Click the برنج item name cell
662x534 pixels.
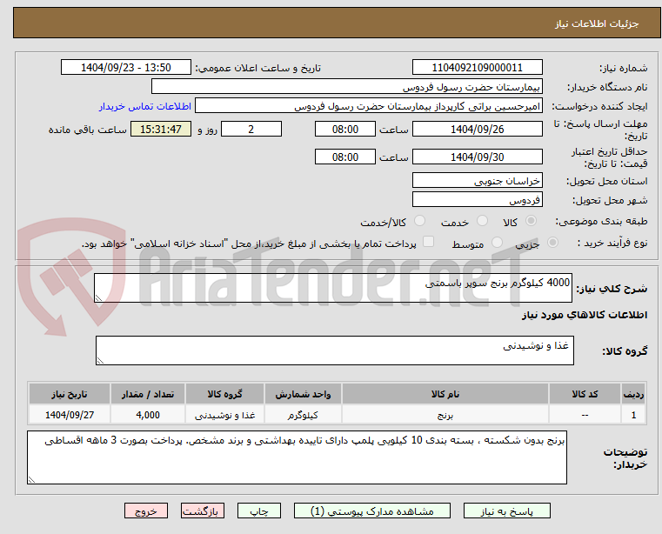coord(445,415)
